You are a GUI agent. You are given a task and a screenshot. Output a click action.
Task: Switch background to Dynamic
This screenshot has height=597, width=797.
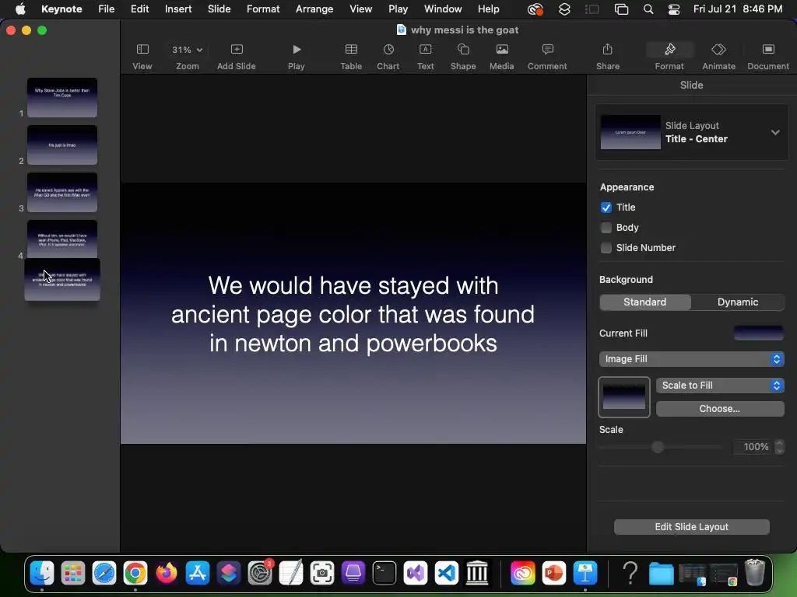[738, 302]
